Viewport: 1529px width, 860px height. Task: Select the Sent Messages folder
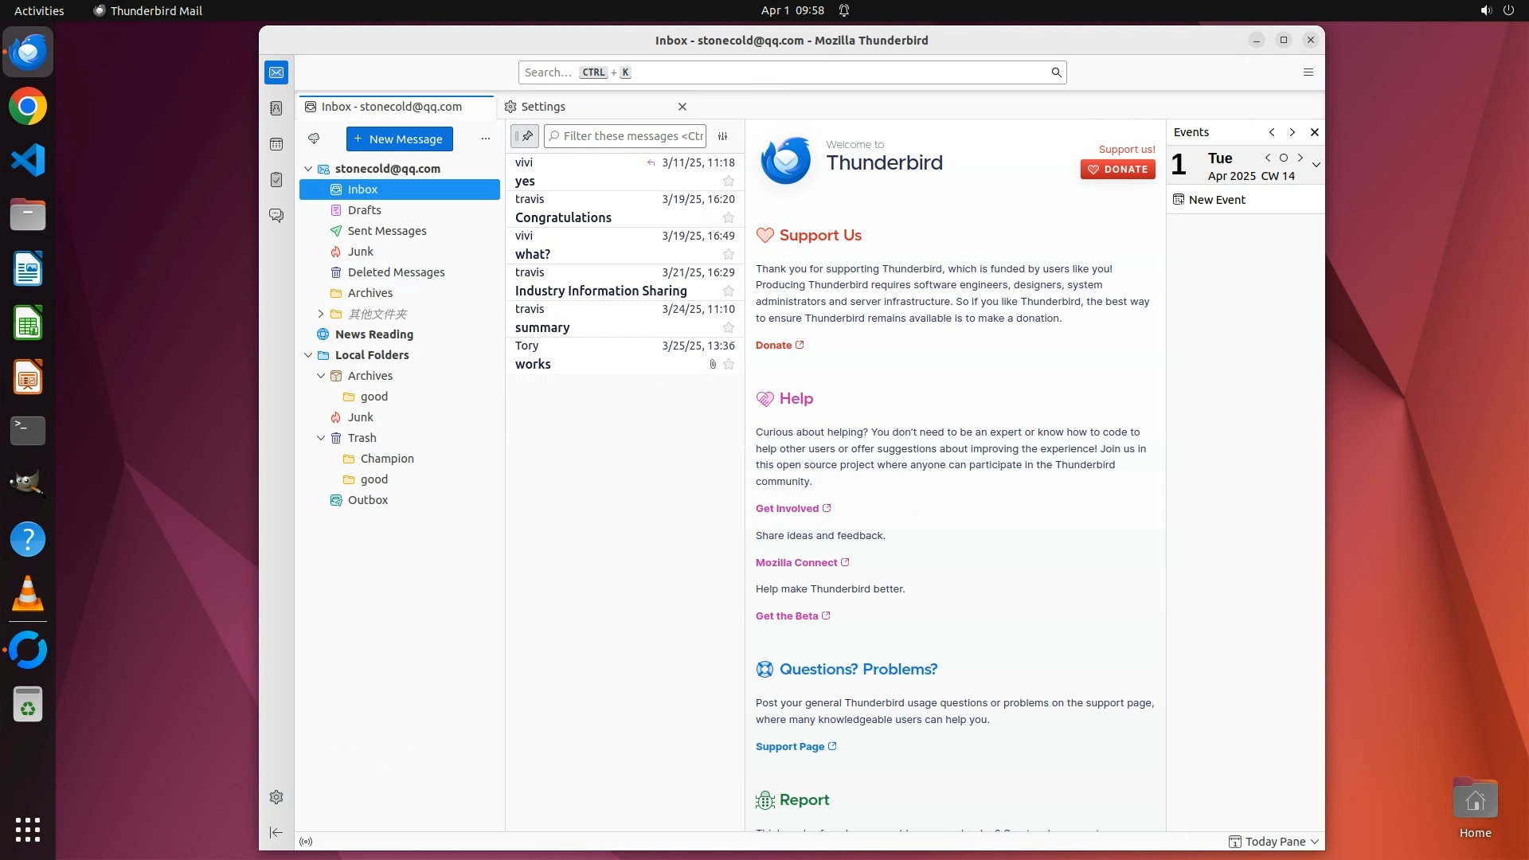pyautogui.click(x=387, y=231)
